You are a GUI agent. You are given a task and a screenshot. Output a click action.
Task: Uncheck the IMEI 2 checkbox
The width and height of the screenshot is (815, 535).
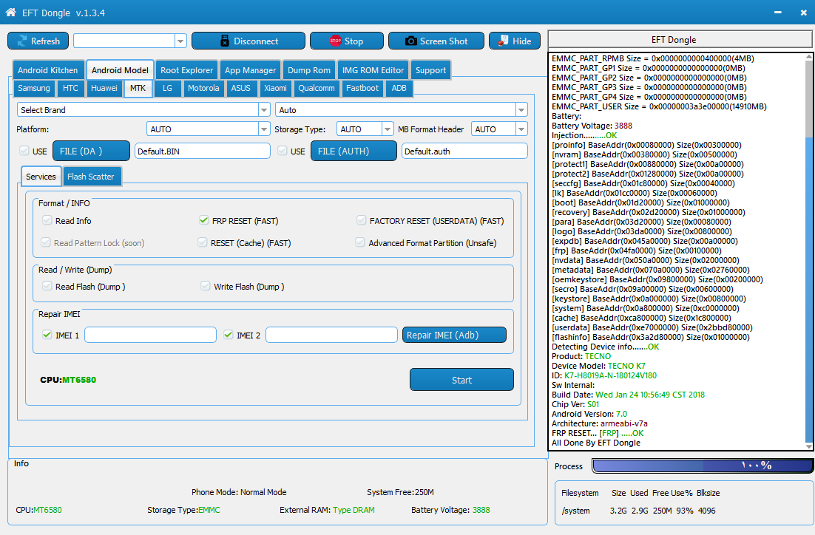point(229,335)
